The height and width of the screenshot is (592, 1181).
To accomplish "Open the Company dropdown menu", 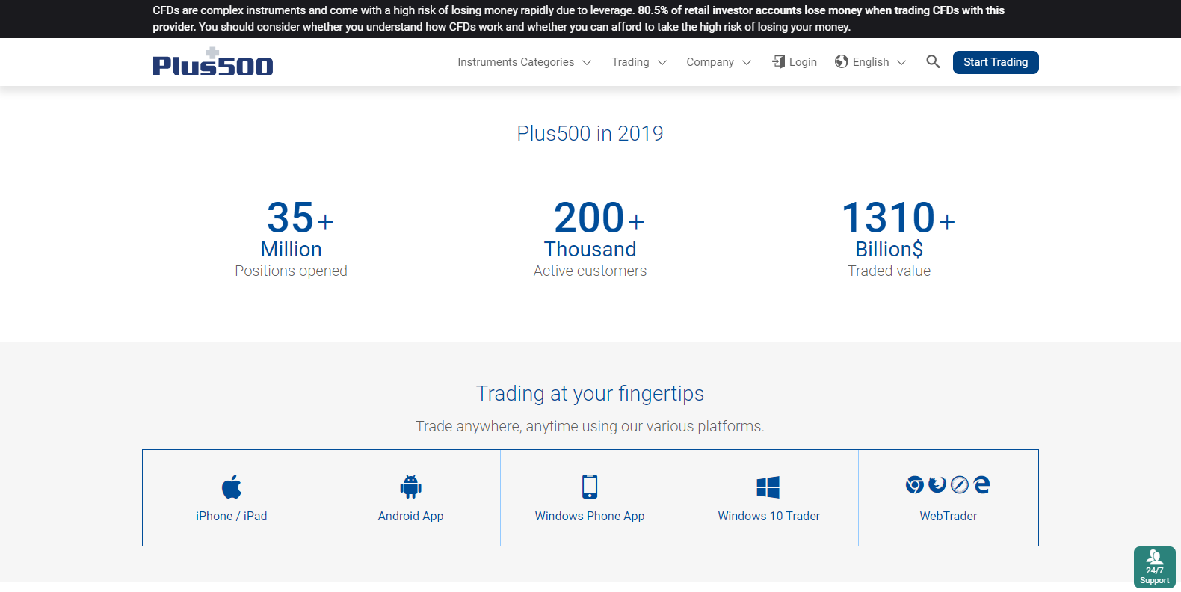I will (x=718, y=62).
